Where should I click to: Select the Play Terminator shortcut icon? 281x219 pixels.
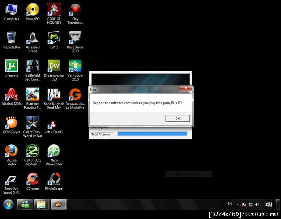(75, 14)
